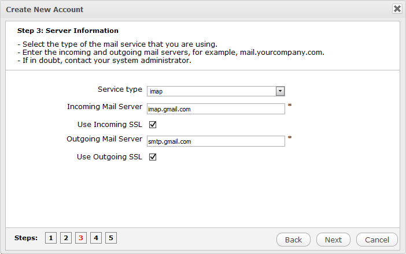Open step 5 of the wizard
Viewport: 406px width, 254px height.
111,238
